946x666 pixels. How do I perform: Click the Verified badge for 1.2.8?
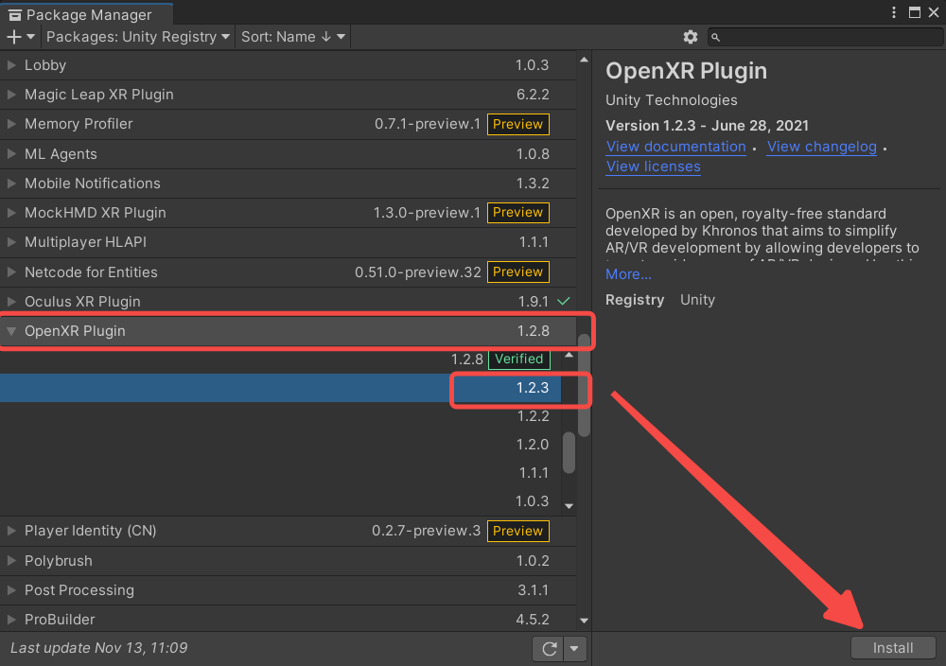point(518,359)
